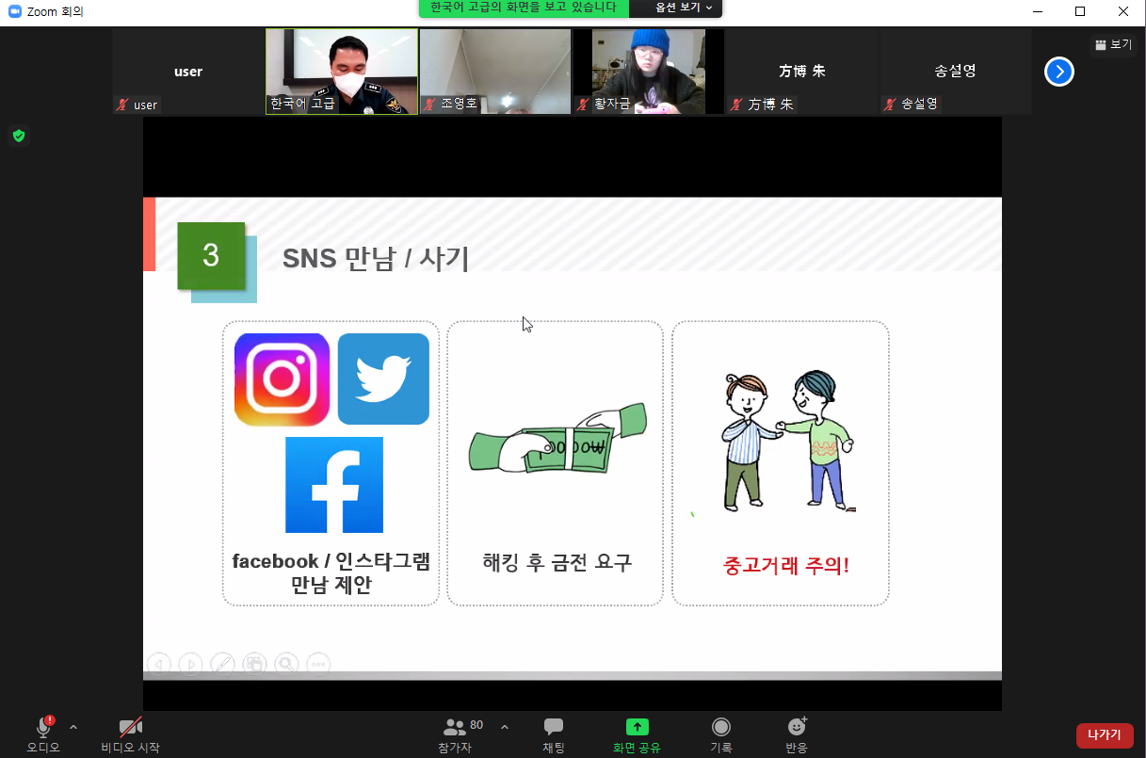The image size is (1146, 758).
Task: Start video with 비디오 시작 button
Action: (130, 728)
